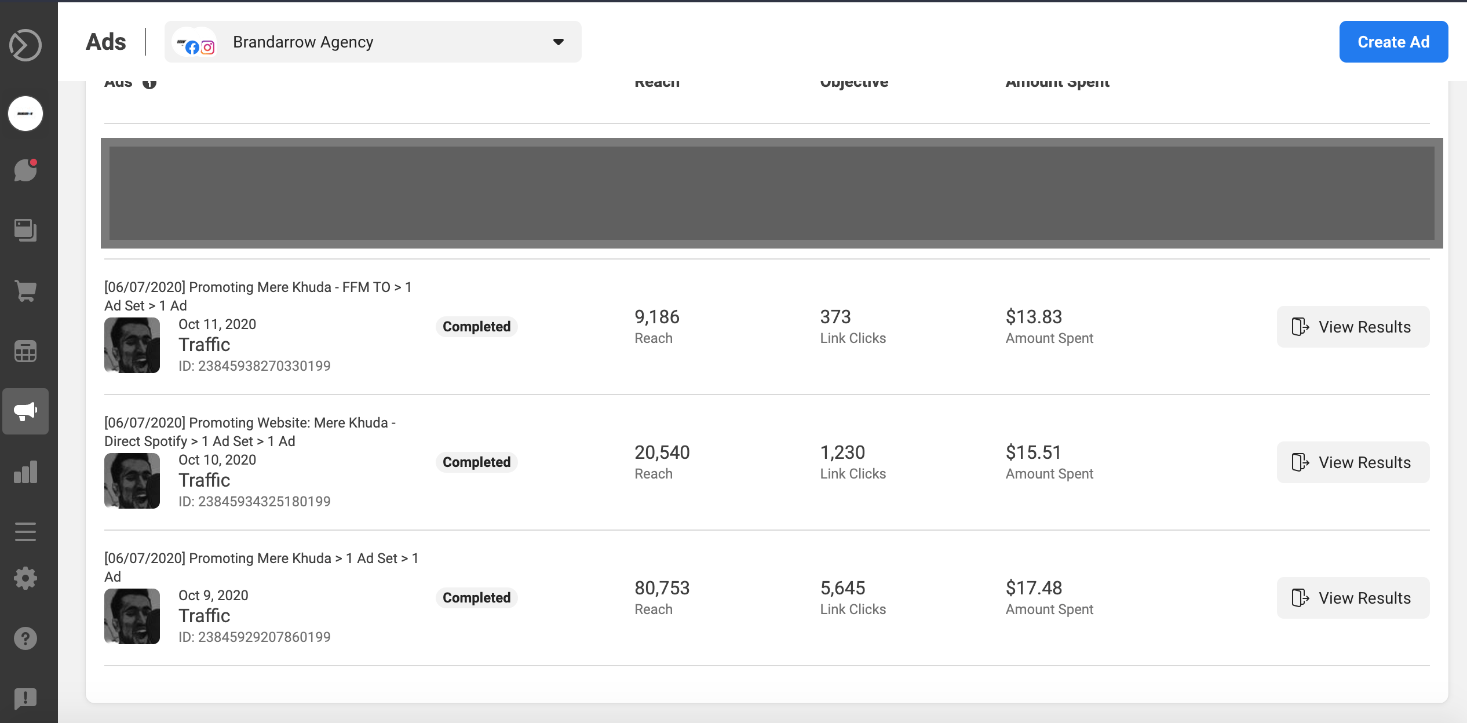1467x723 pixels.
Task: Click the Completed badge on Oct 10 ad
Action: (x=476, y=462)
